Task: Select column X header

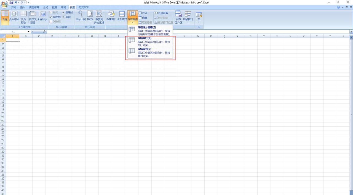Action: (x=317, y=36)
